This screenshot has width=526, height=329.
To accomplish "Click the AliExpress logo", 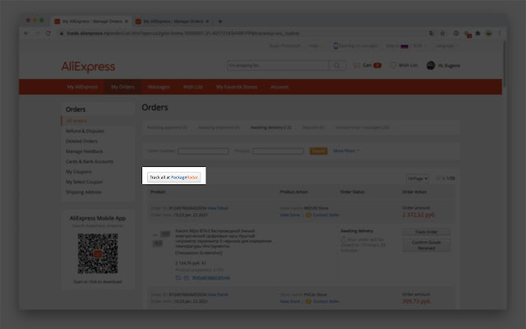I will coord(88,67).
